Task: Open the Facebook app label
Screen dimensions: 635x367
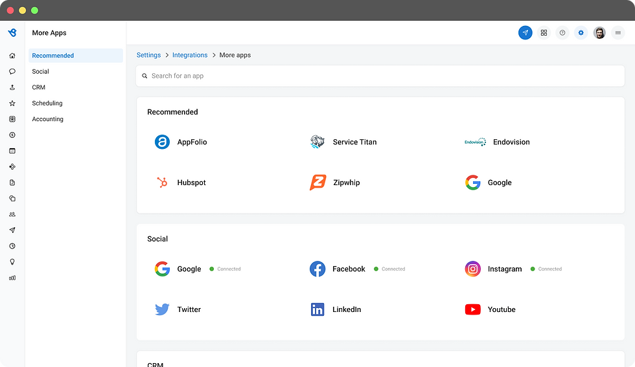Action: [x=349, y=269]
